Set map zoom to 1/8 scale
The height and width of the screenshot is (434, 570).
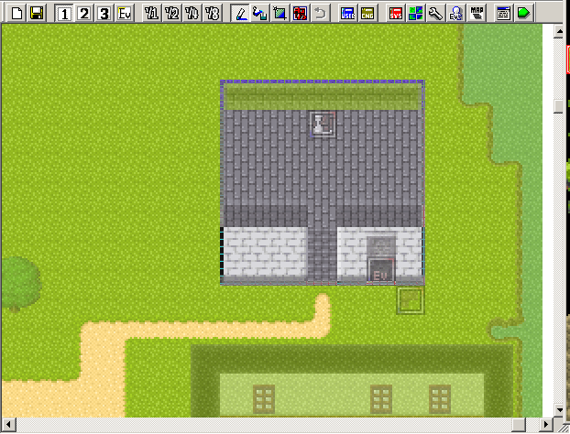pos(212,13)
